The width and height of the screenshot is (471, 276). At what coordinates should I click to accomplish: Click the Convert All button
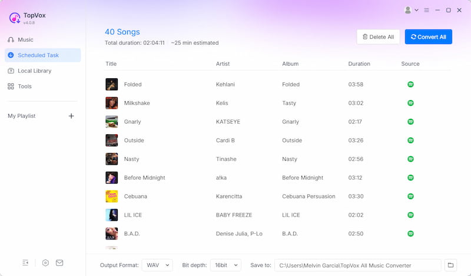tap(429, 36)
